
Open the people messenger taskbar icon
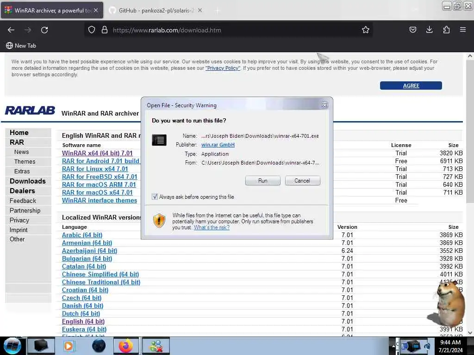[x=156, y=346]
